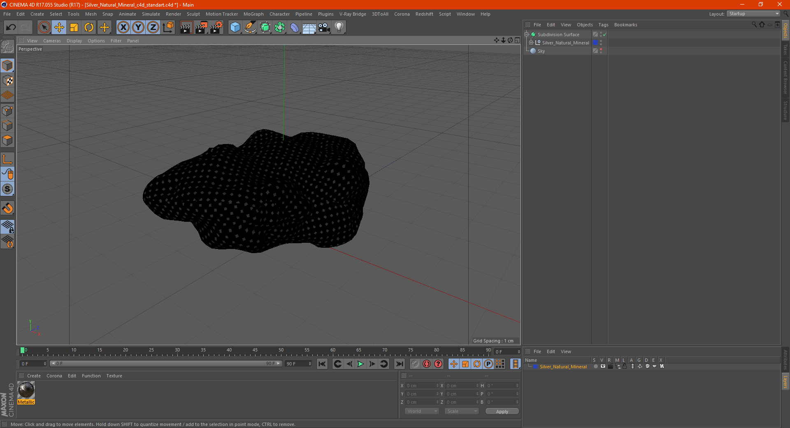
Task: Toggle Subdivision Surface enable checkmark
Action: pos(605,35)
